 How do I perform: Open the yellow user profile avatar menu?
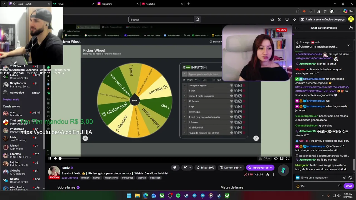[351, 19]
